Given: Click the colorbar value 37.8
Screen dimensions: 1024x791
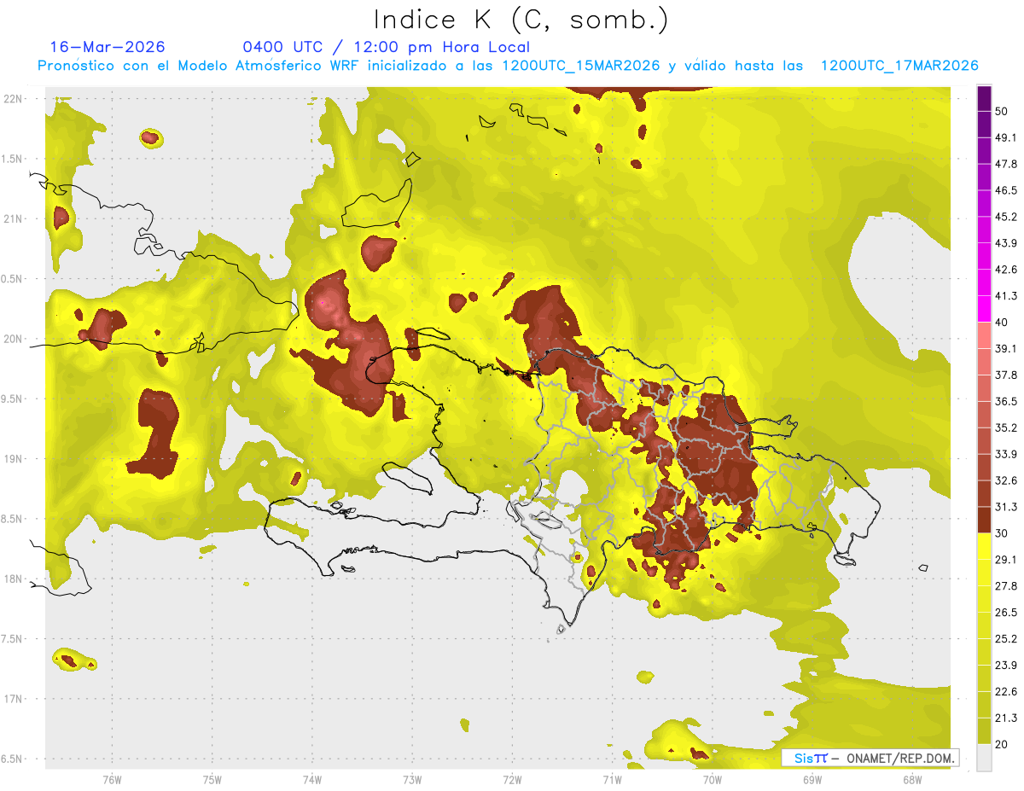Looking at the screenshot, I should 1006,375.
